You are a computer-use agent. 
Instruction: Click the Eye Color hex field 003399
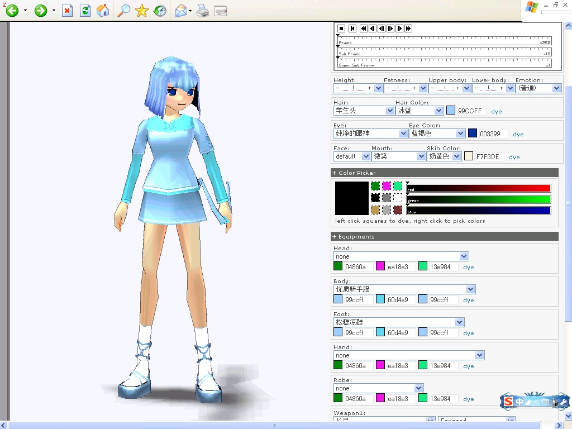tap(493, 134)
